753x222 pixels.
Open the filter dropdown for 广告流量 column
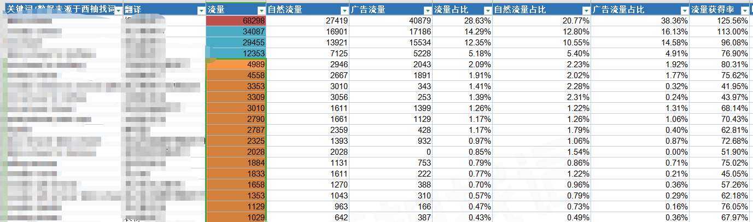point(427,10)
